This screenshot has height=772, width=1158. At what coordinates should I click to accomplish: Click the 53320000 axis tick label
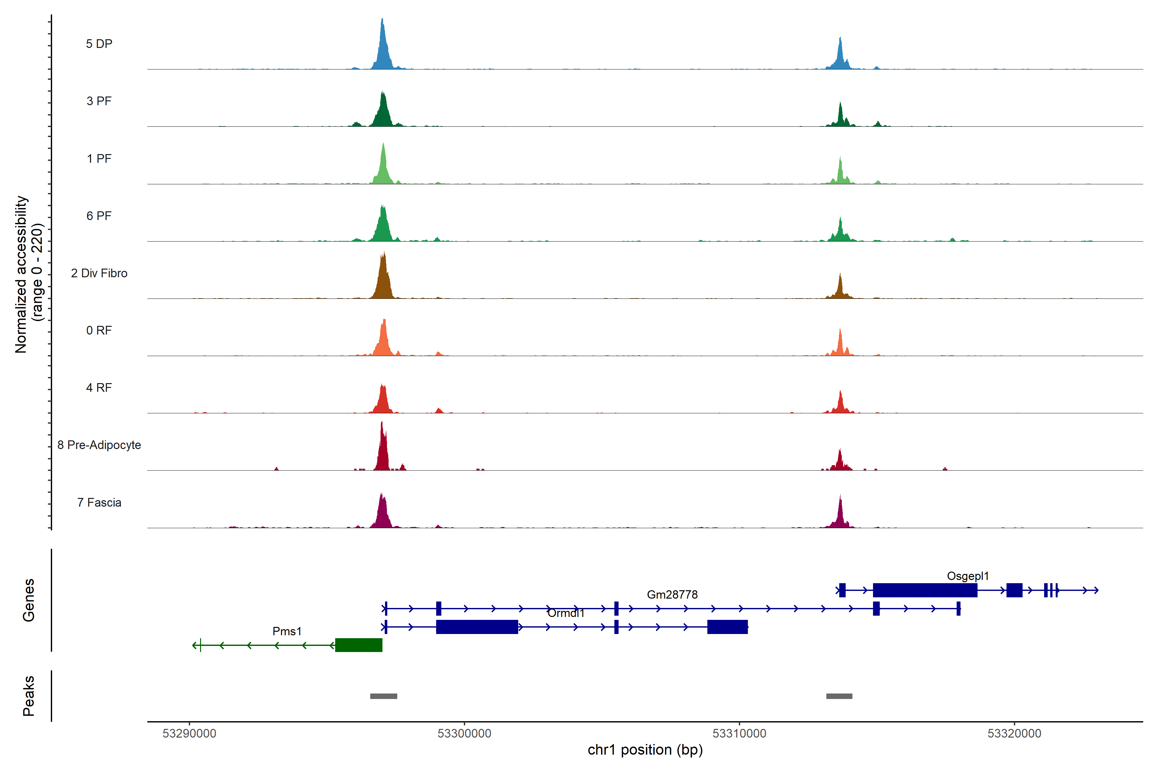(x=1014, y=734)
